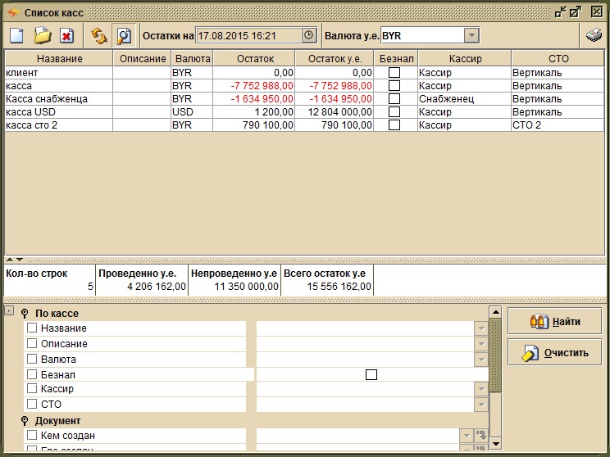
Task: Expand the Валюта у.е. BYR dropdown
Action: (471, 35)
